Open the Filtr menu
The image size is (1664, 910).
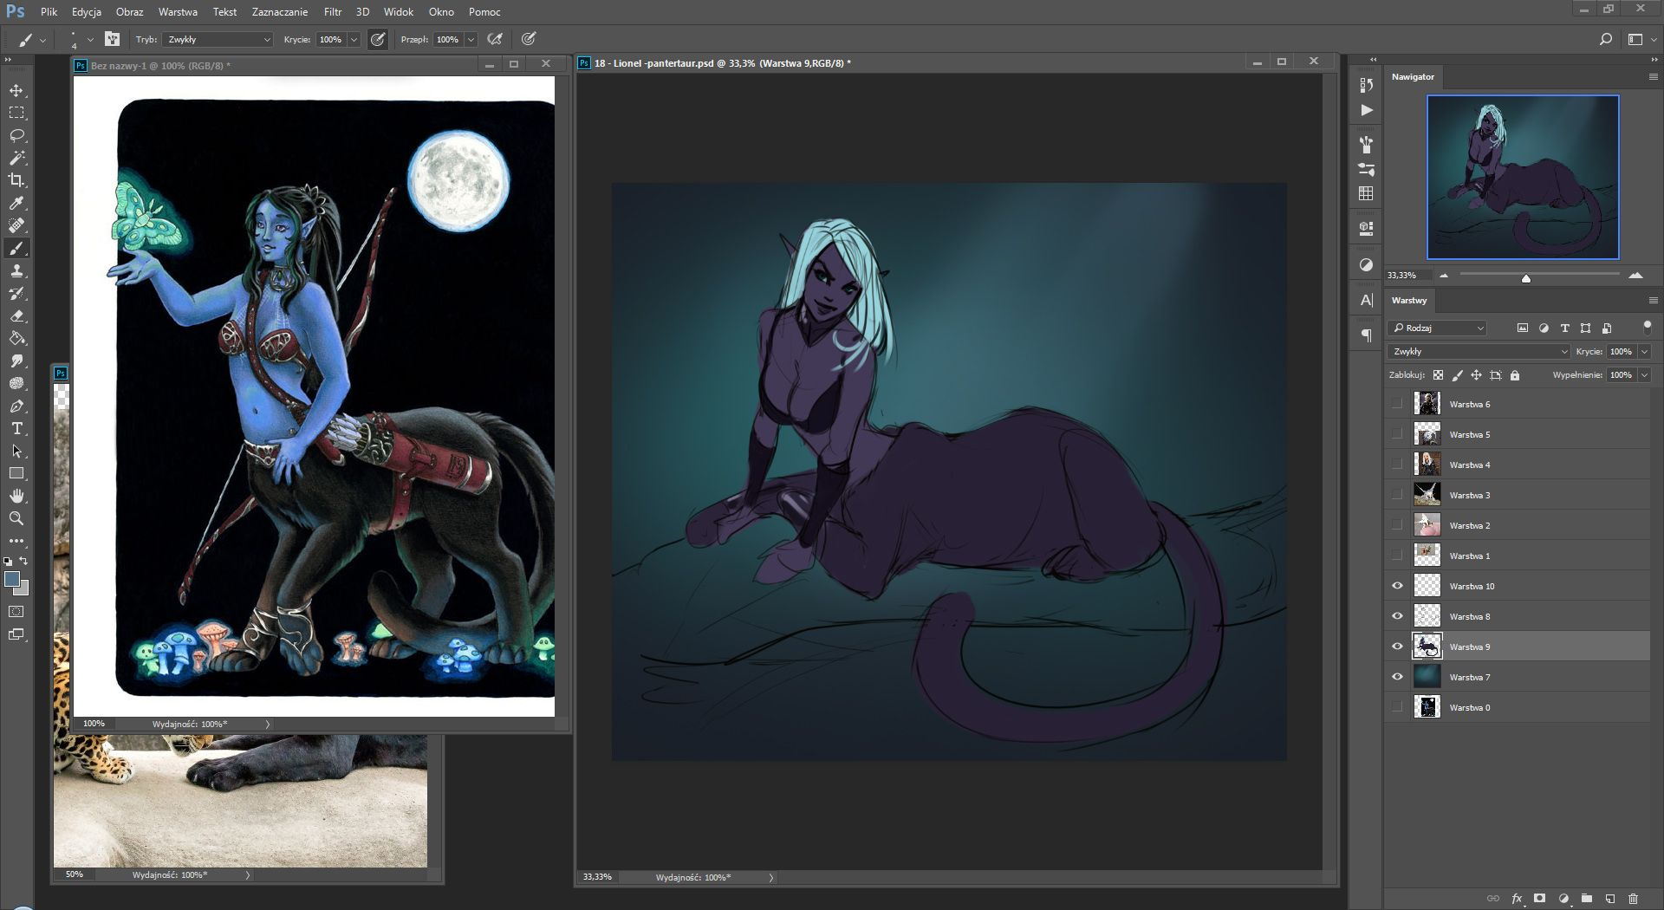tap(333, 12)
